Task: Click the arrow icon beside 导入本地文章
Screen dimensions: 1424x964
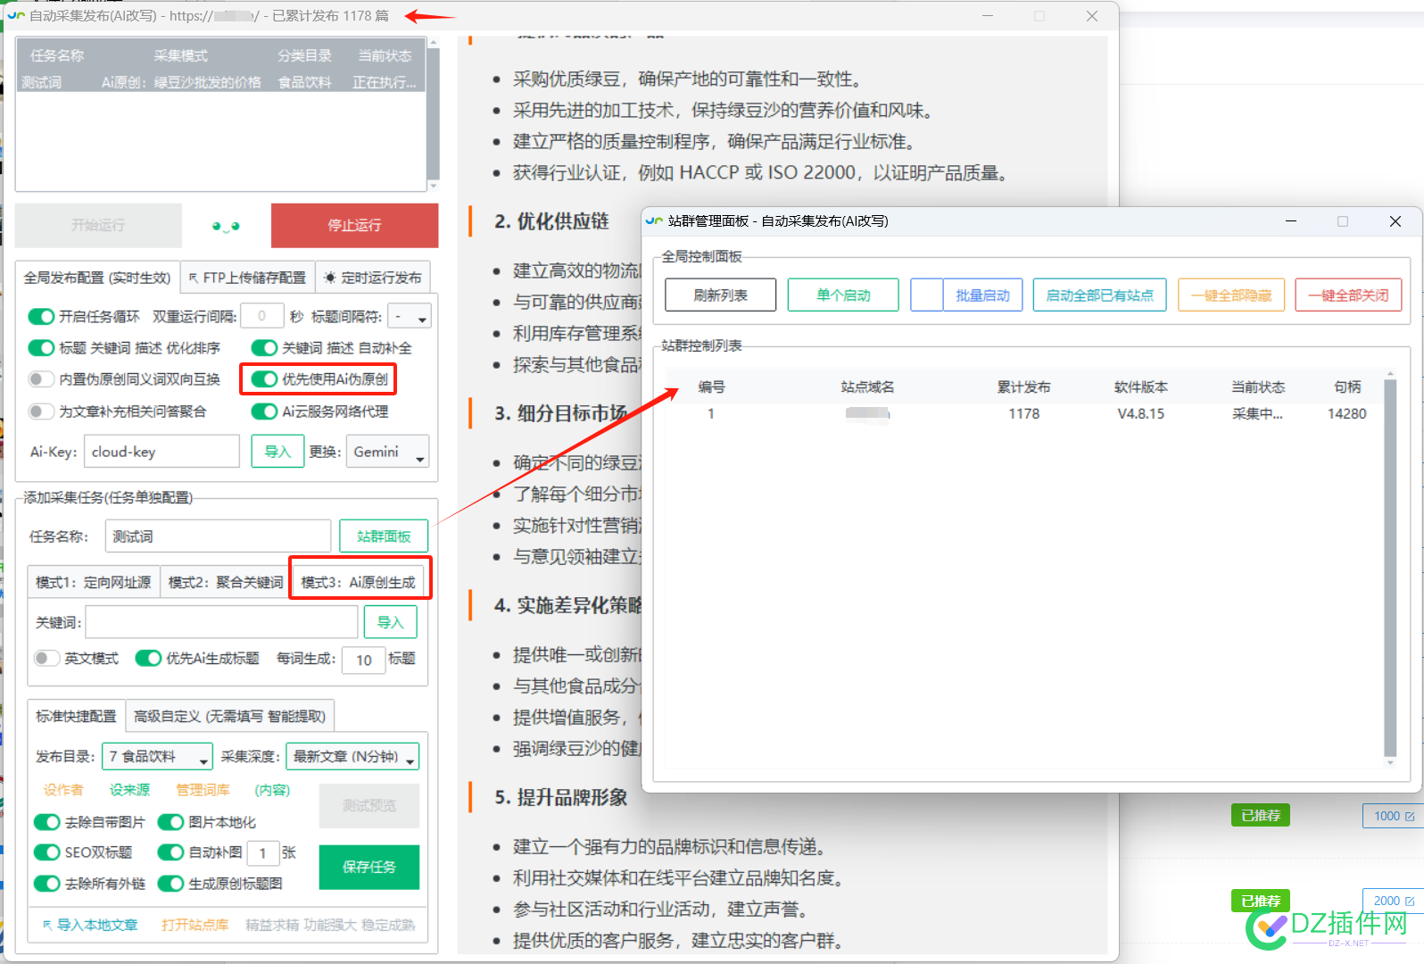Action: tap(47, 926)
